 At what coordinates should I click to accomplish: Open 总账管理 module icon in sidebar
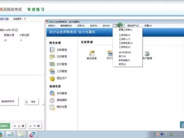click(x=52, y=50)
